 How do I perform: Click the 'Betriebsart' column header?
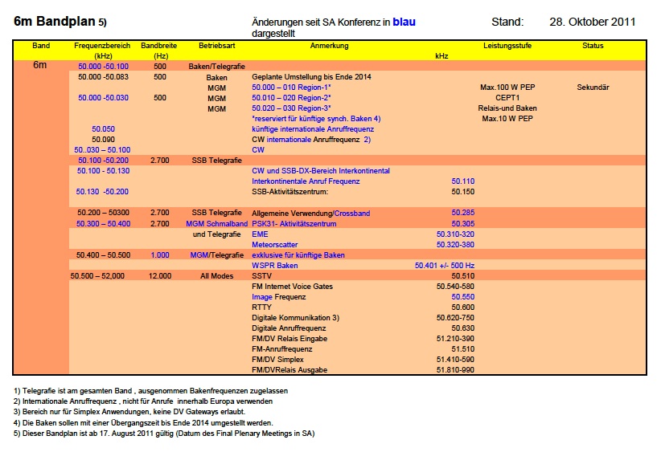216,46
